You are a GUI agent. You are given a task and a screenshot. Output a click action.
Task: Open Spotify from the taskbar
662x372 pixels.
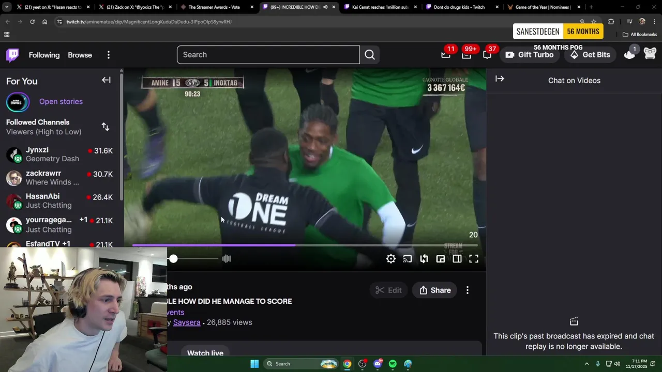tap(393, 364)
